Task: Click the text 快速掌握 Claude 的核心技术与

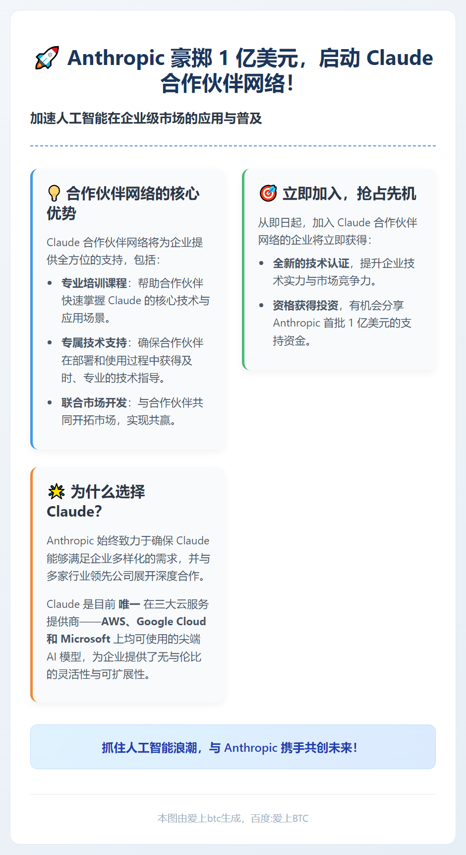Action: pos(135,301)
